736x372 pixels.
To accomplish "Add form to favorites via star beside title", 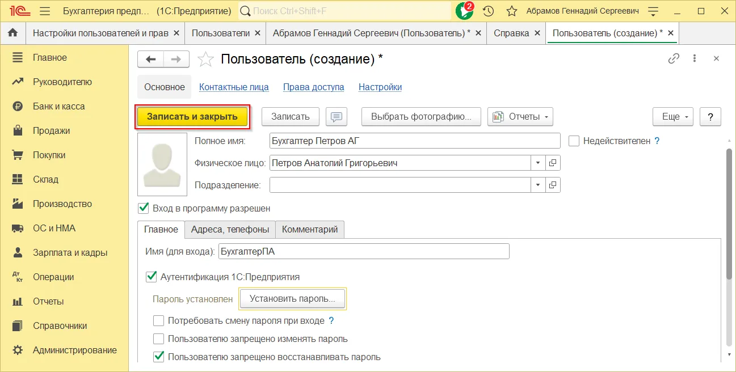I will tap(205, 59).
